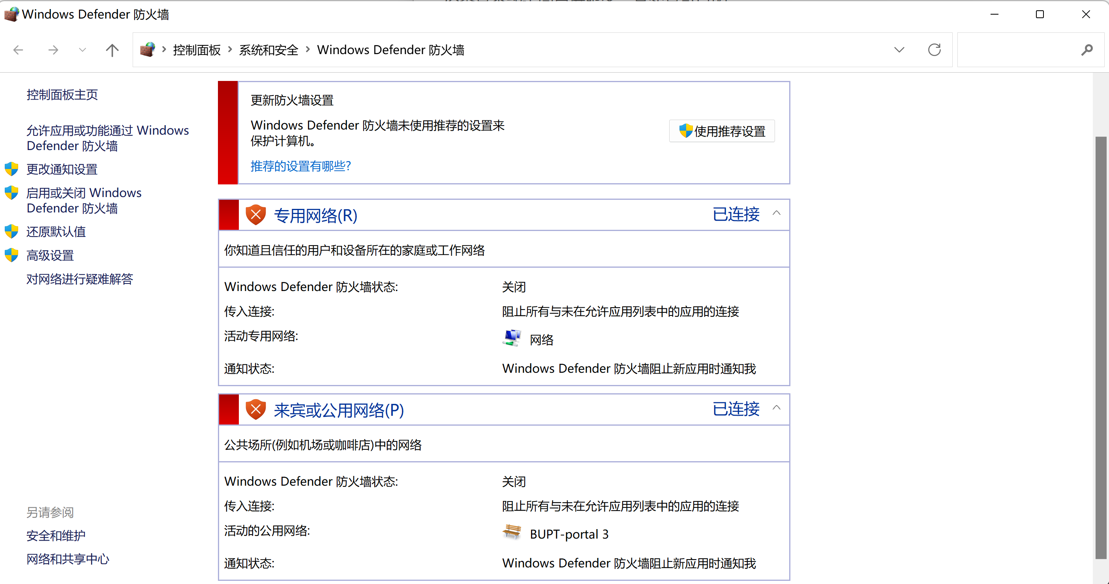1109x584 pixels.
Task: Open the address bar history dropdown
Action: [899, 50]
